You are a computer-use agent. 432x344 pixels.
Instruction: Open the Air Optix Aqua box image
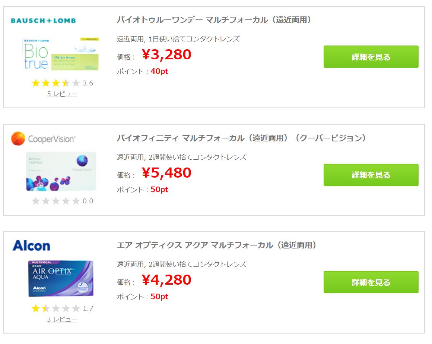coord(61,278)
